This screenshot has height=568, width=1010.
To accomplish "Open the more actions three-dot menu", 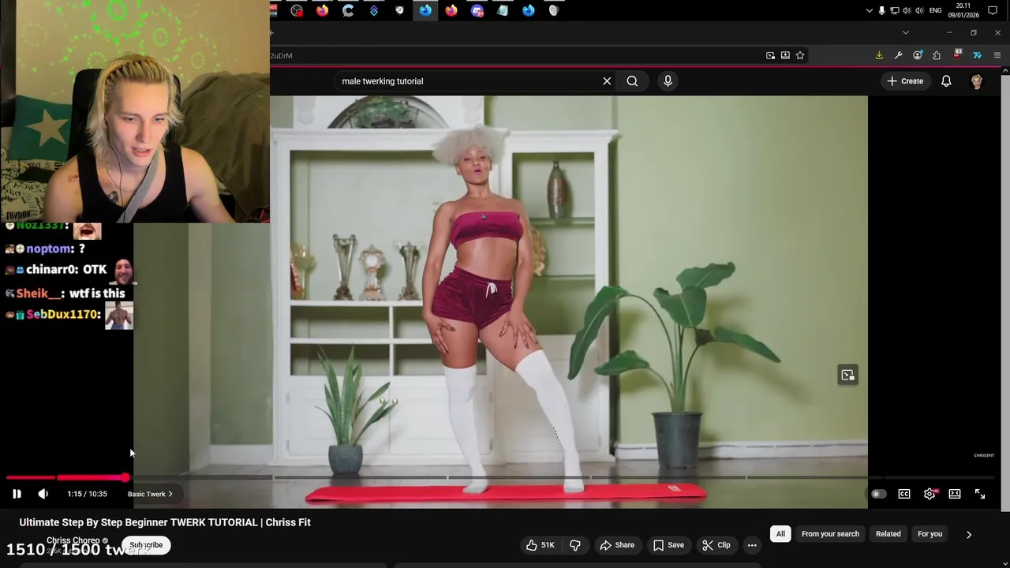I will click(x=752, y=545).
